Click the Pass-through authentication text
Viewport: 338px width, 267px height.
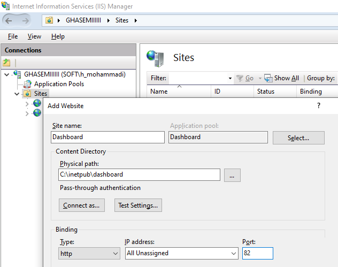click(x=100, y=188)
